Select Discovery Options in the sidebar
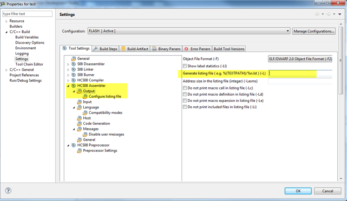This screenshot has height=201, width=347. (x=30, y=43)
